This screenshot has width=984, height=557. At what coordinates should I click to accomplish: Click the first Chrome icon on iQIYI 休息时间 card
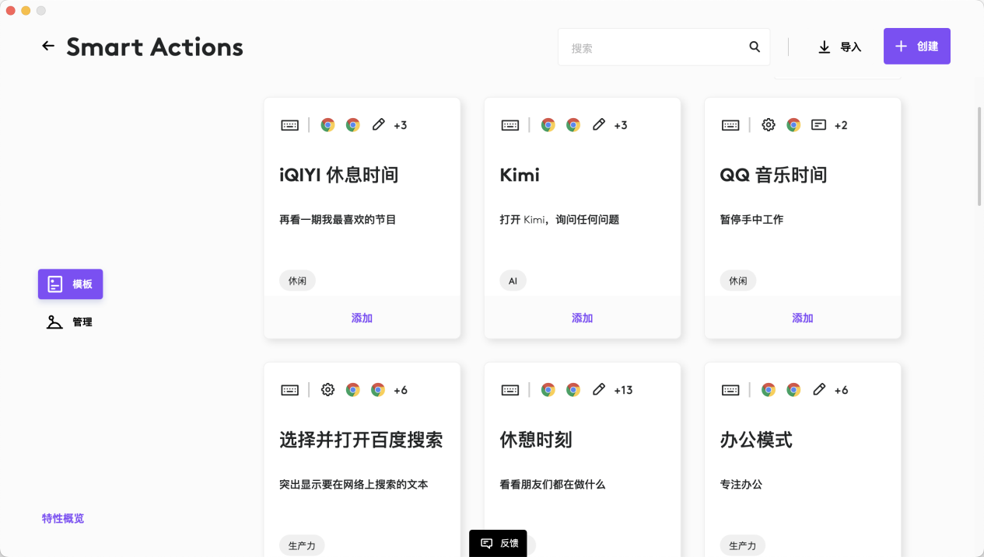328,125
